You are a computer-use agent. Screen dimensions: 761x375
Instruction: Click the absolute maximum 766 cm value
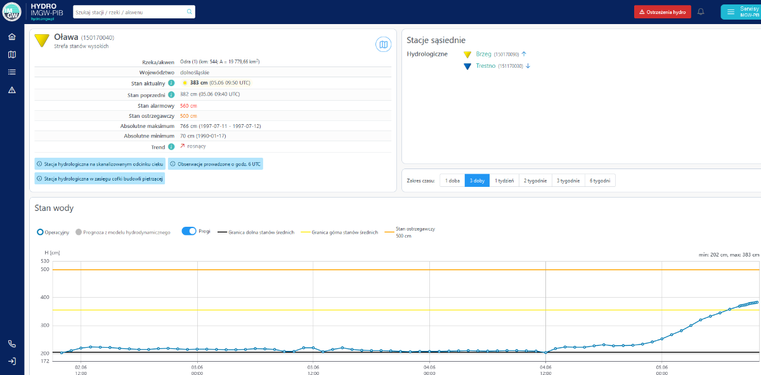click(x=221, y=126)
